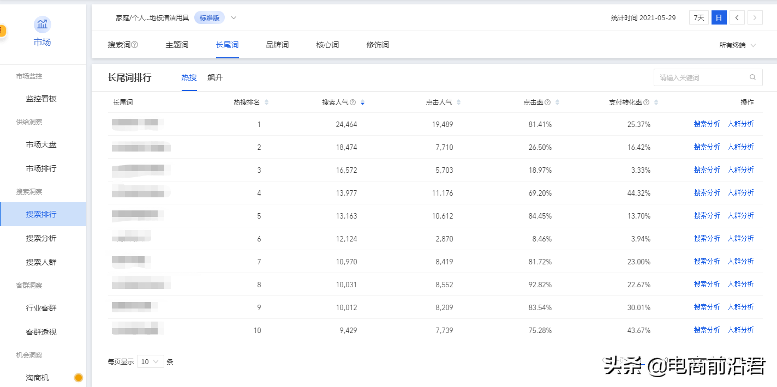Click the question mark icon beside 搜索词
This screenshot has height=387, width=777.
pyautogui.click(x=135, y=45)
